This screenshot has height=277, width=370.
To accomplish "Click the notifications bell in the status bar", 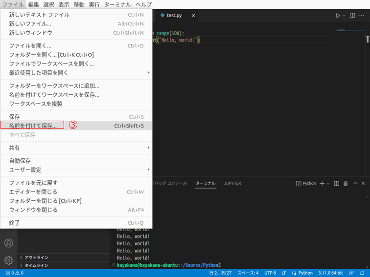I will pos(362,273).
